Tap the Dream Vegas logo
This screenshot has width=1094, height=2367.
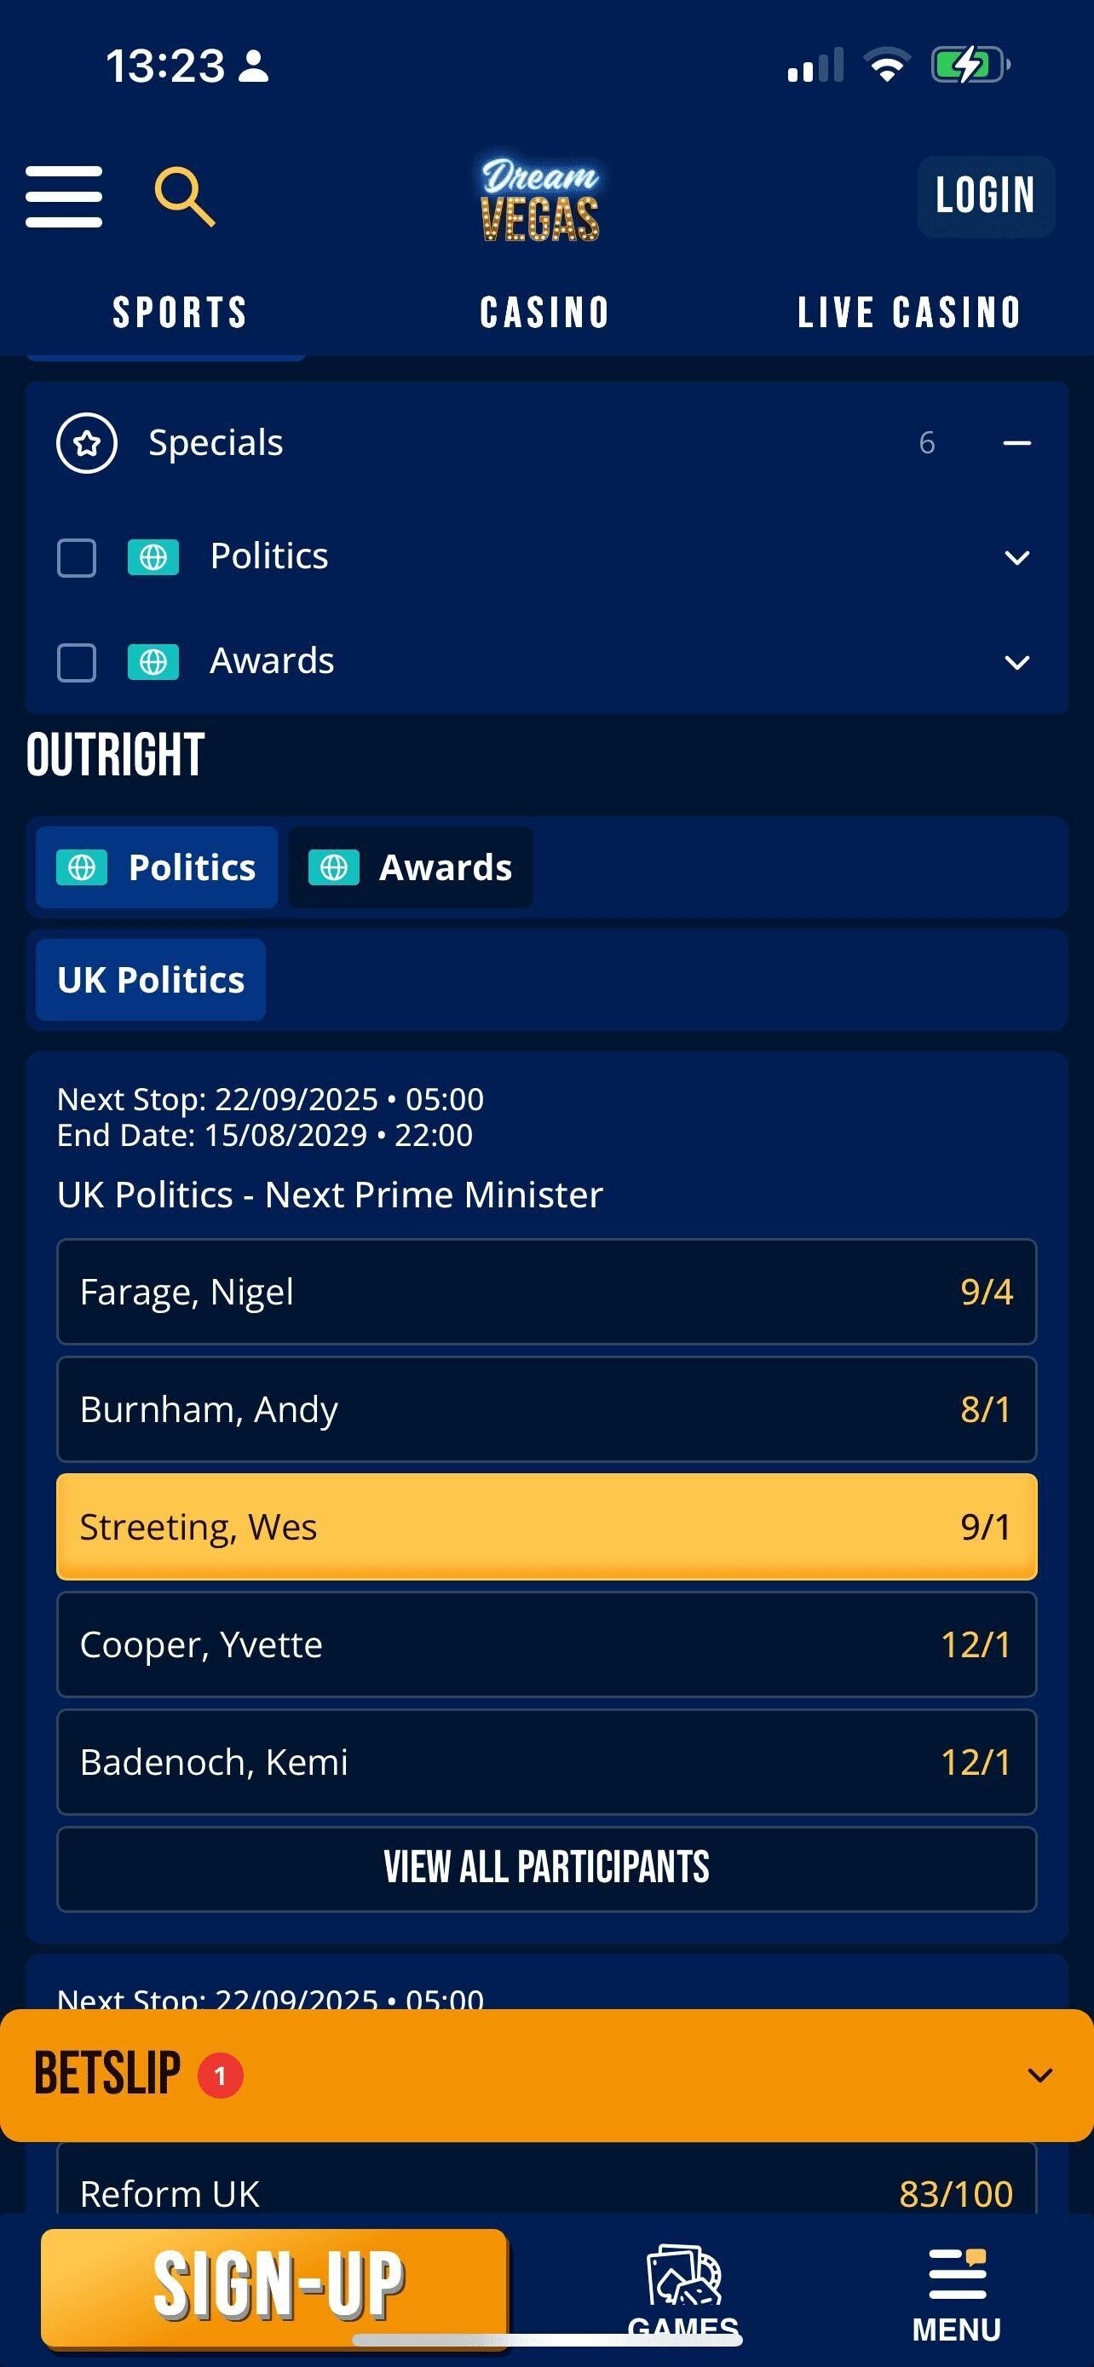(x=540, y=199)
